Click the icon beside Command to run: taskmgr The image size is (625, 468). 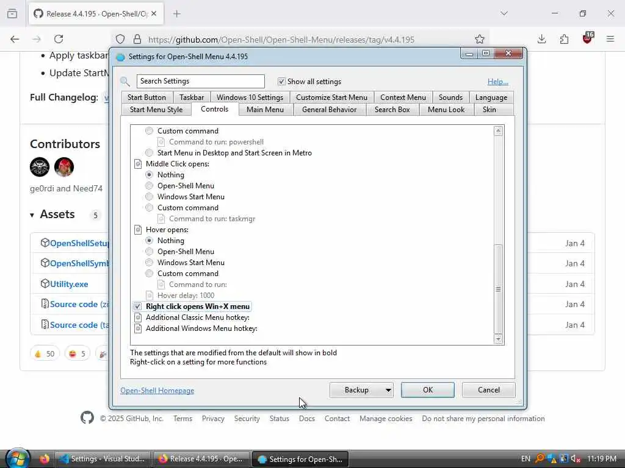point(161,219)
